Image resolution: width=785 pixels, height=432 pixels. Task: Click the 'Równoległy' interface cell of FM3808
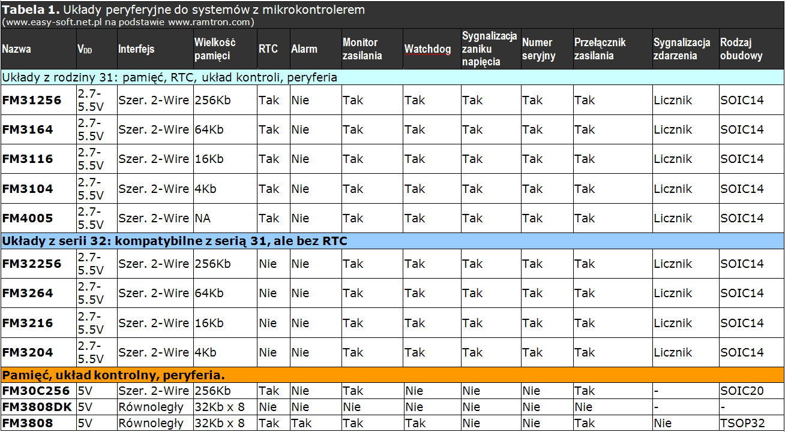pyautogui.click(x=155, y=423)
